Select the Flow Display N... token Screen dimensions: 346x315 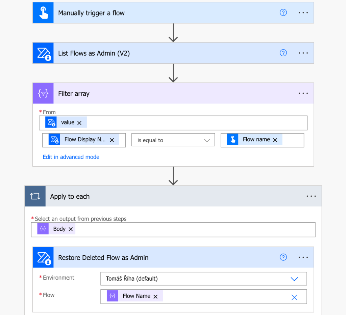84,139
